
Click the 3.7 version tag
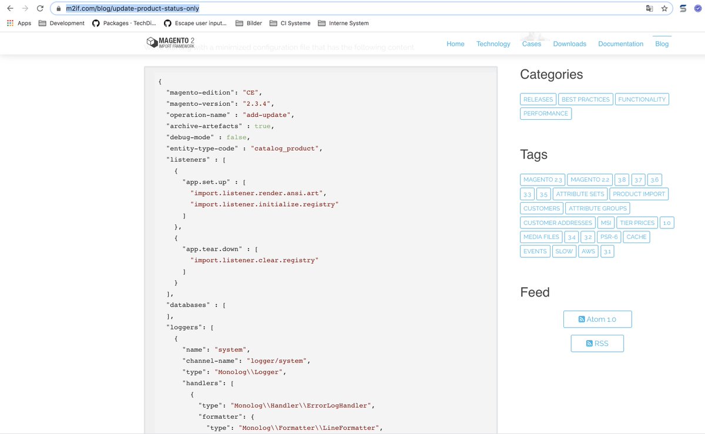tap(638, 180)
